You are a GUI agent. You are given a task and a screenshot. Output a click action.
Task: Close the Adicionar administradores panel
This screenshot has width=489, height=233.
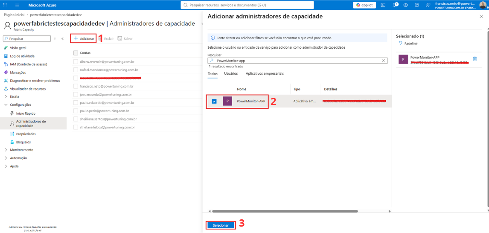(x=481, y=16)
